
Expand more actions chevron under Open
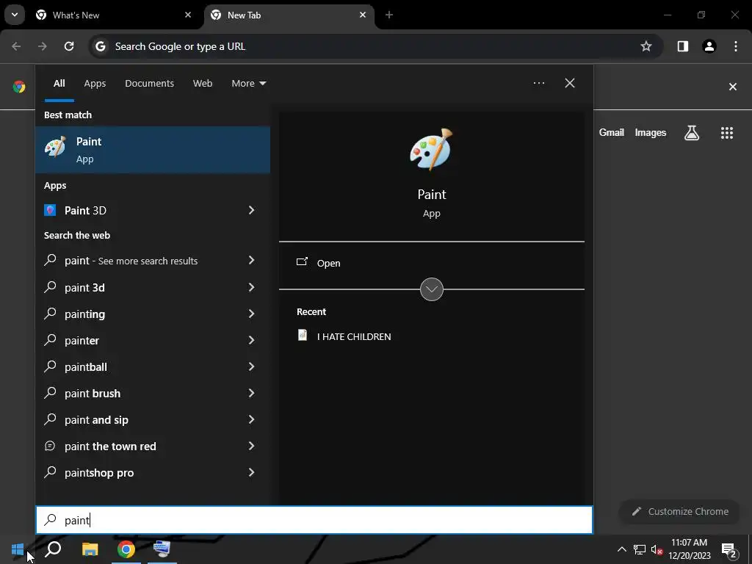pos(432,289)
